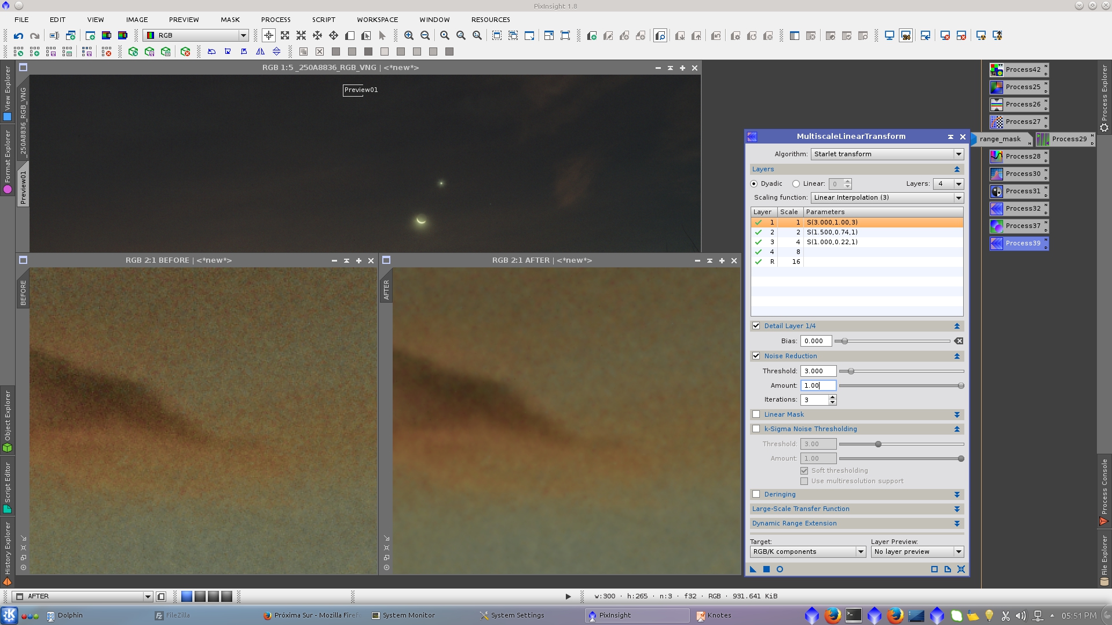The image size is (1112, 625).
Task: Expand Dynamic Range Extension section
Action: (857, 523)
